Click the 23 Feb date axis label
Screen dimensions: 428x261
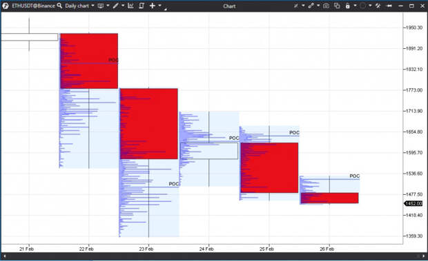point(146,249)
